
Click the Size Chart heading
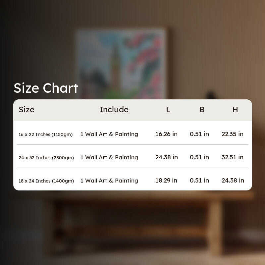point(46,88)
